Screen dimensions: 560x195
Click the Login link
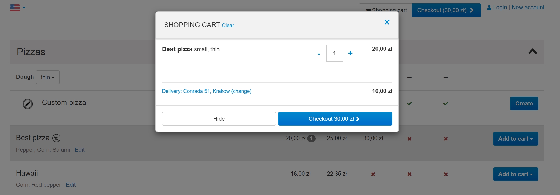click(500, 8)
